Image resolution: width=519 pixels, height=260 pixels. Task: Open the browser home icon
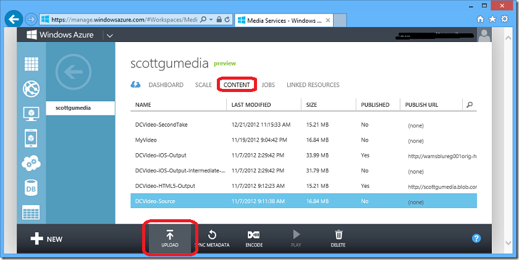tap(480, 19)
